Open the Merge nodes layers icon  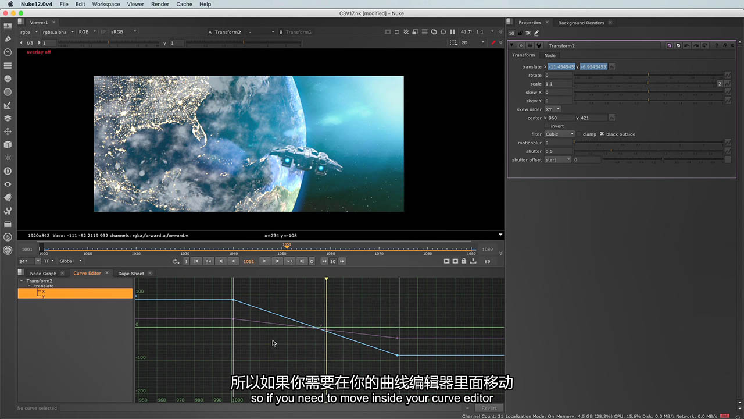click(x=8, y=118)
